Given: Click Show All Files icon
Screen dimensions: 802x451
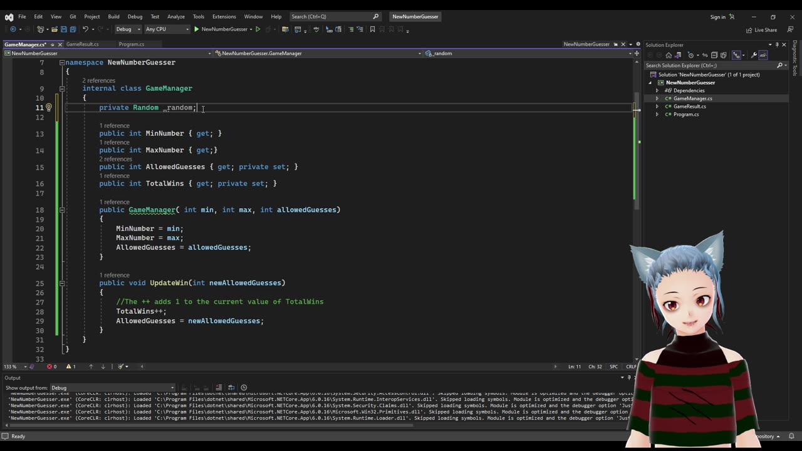Looking at the screenshot, I should [x=724, y=55].
